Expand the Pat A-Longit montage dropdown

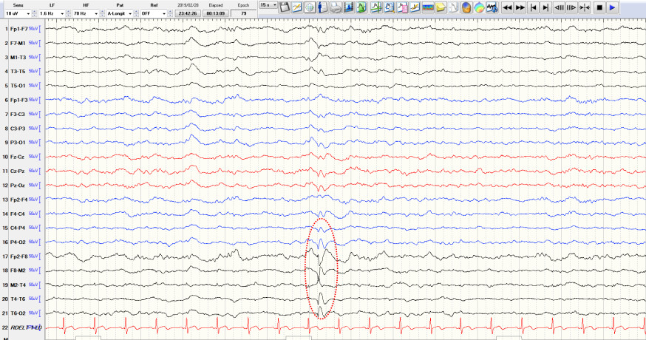click(119, 13)
